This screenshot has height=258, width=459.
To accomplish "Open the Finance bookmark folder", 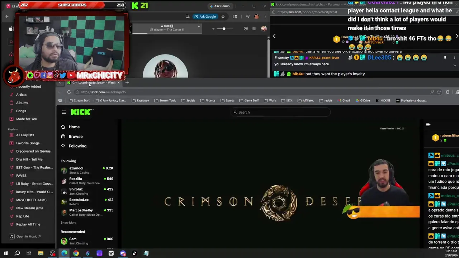I will tap(208, 101).
